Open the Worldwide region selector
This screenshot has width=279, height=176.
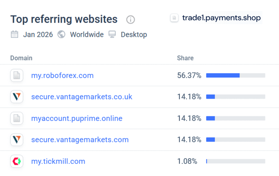[x=87, y=35]
